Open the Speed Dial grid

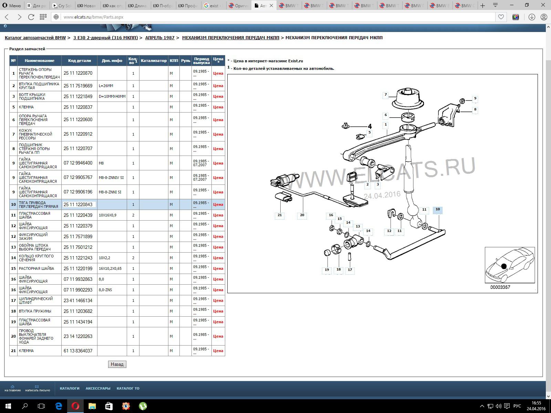pos(43,17)
